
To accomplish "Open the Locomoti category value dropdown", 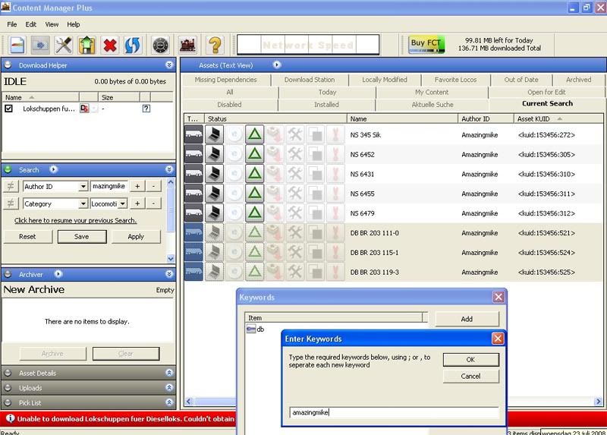I will (122, 203).
